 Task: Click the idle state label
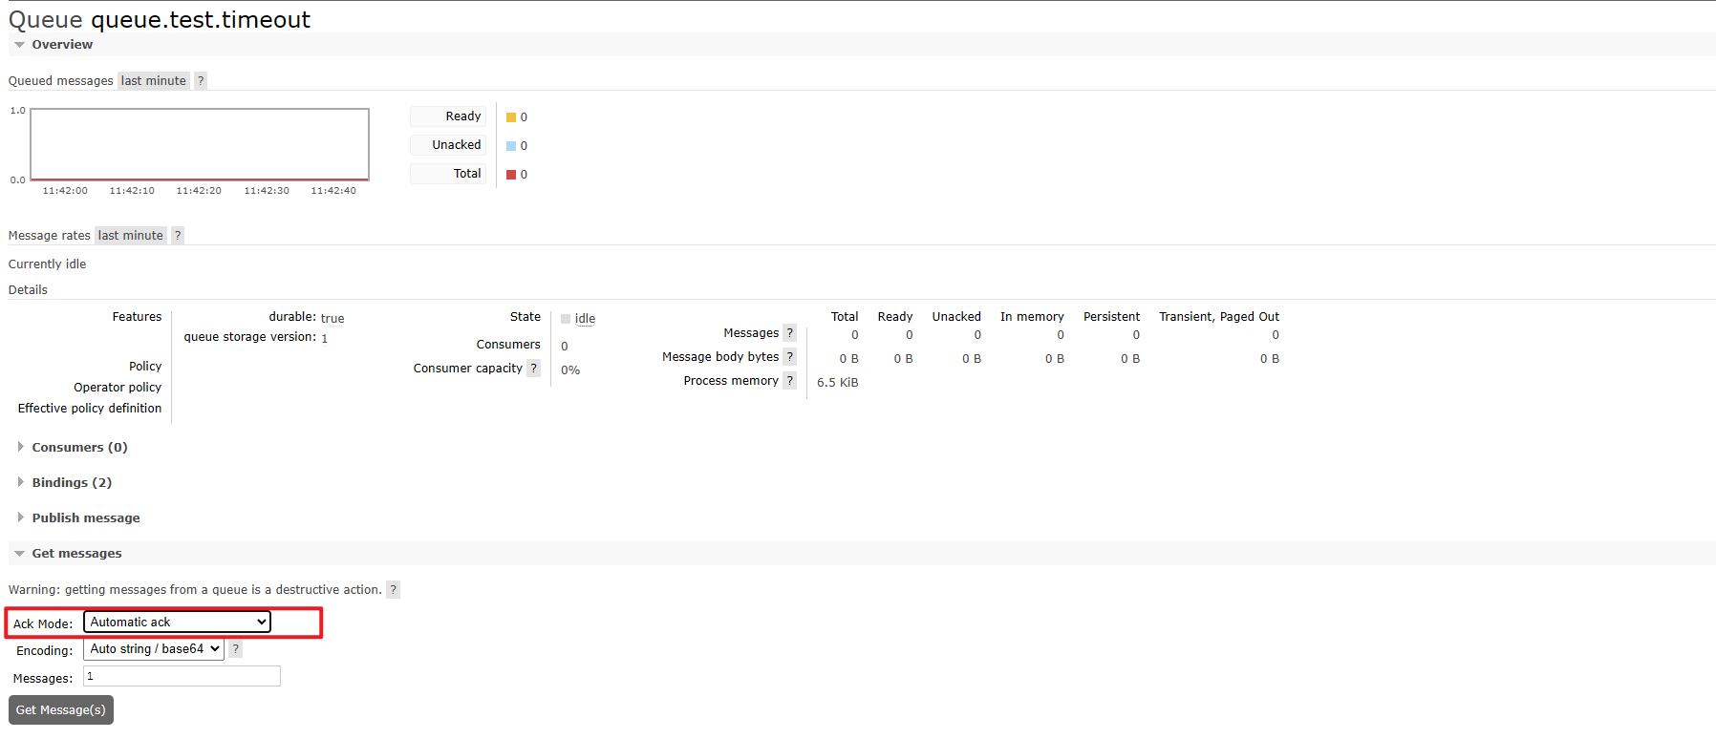pyautogui.click(x=585, y=319)
